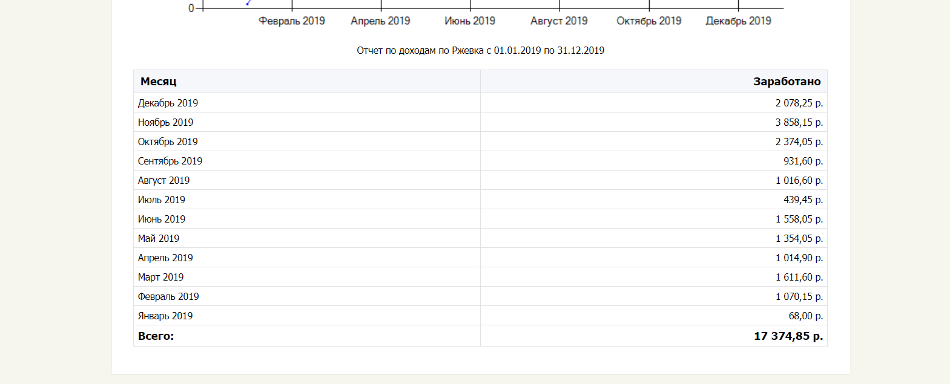Click the 1 070,15 р. amount cell
This screenshot has width=950, height=384.
coord(799,297)
